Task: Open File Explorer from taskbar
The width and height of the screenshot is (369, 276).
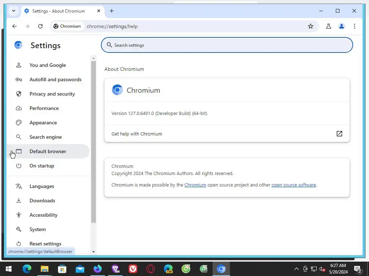Action: [x=44, y=269]
